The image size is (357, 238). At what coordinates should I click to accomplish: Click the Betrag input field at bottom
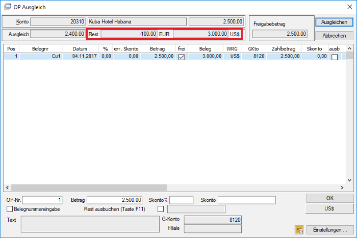pos(115,200)
